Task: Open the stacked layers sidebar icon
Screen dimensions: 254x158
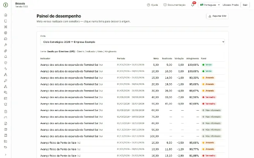Action: (5, 51)
